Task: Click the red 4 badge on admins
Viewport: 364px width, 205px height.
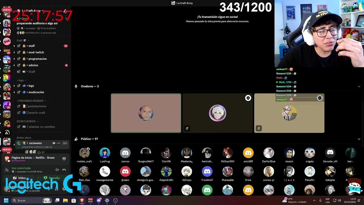Action: click(66, 65)
